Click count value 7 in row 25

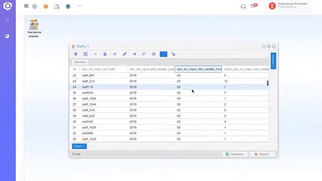[225, 93]
